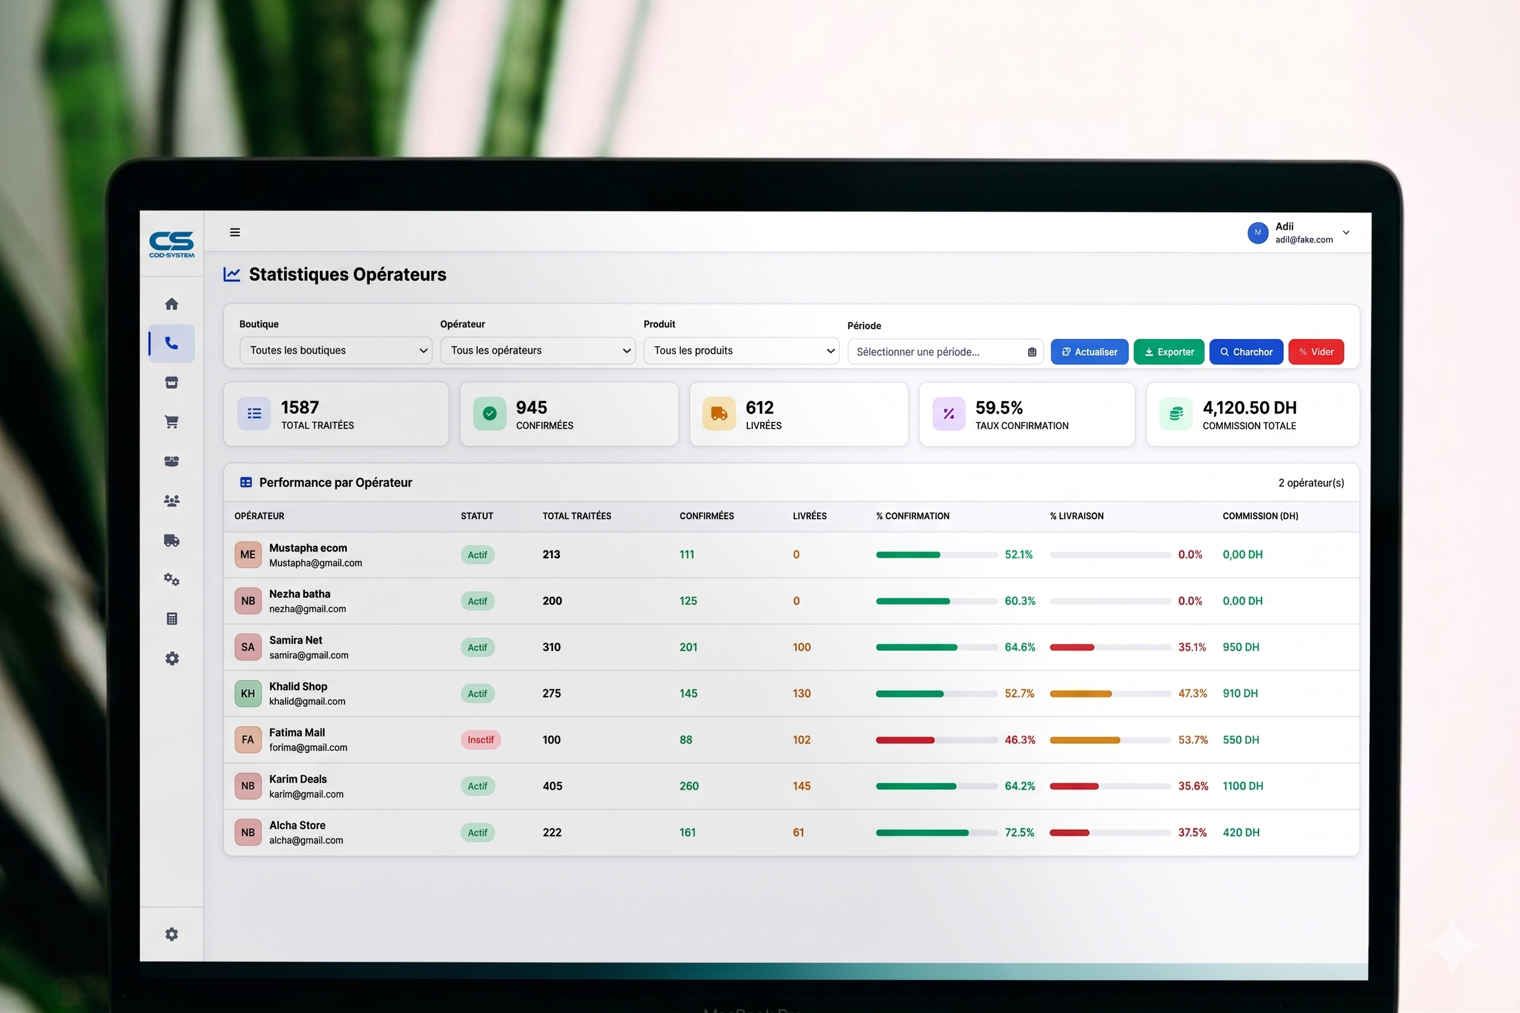The height and width of the screenshot is (1013, 1520).
Task: Click the table icon beside Performance par Opérateur
Action: 246,482
